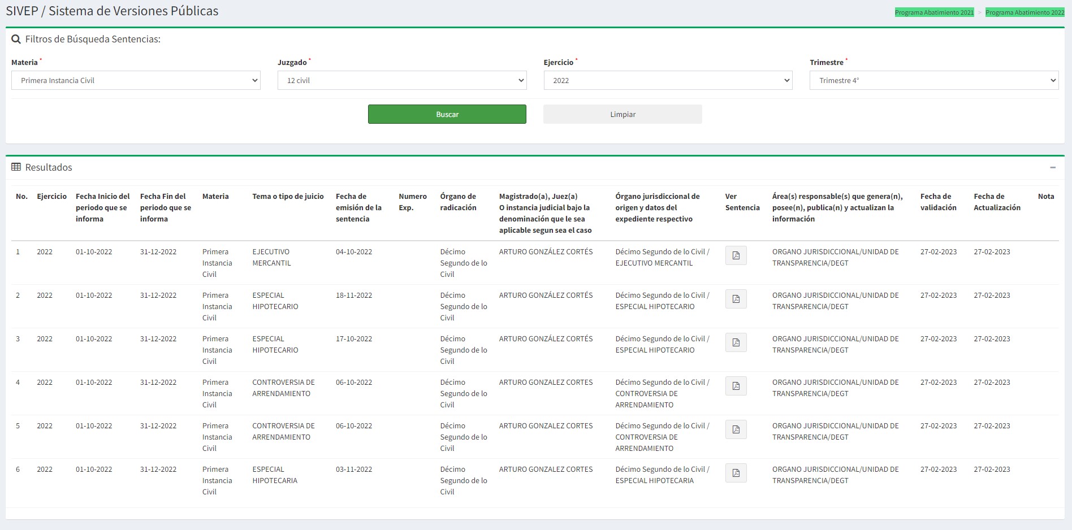This screenshot has height=530, width=1072.
Task: Click the Ver Sentencia column header
Action: (x=742, y=202)
